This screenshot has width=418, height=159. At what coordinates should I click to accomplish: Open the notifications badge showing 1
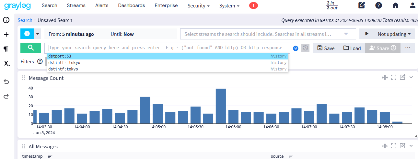coord(253,5)
